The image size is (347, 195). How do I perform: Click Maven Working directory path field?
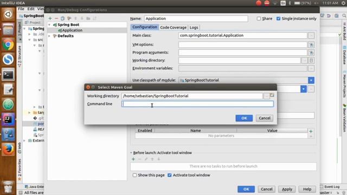pyautogui.click(x=192, y=96)
